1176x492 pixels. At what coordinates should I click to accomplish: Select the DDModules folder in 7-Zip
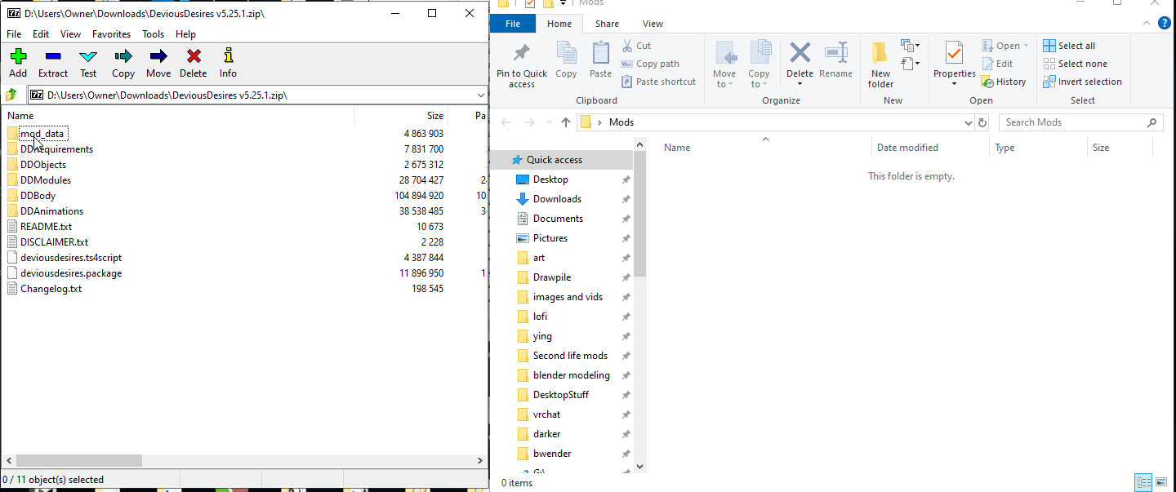coord(46,180)
